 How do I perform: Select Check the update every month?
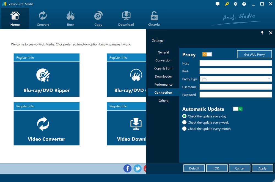coord(185,129)
